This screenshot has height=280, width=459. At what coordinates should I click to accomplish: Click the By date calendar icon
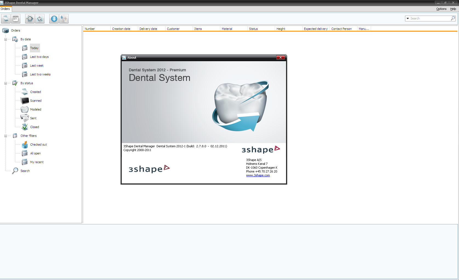tap(15, 39)
